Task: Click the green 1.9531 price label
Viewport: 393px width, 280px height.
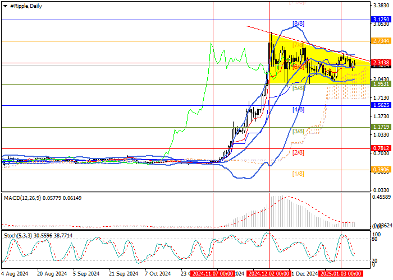Action: [x=380, y=84]
